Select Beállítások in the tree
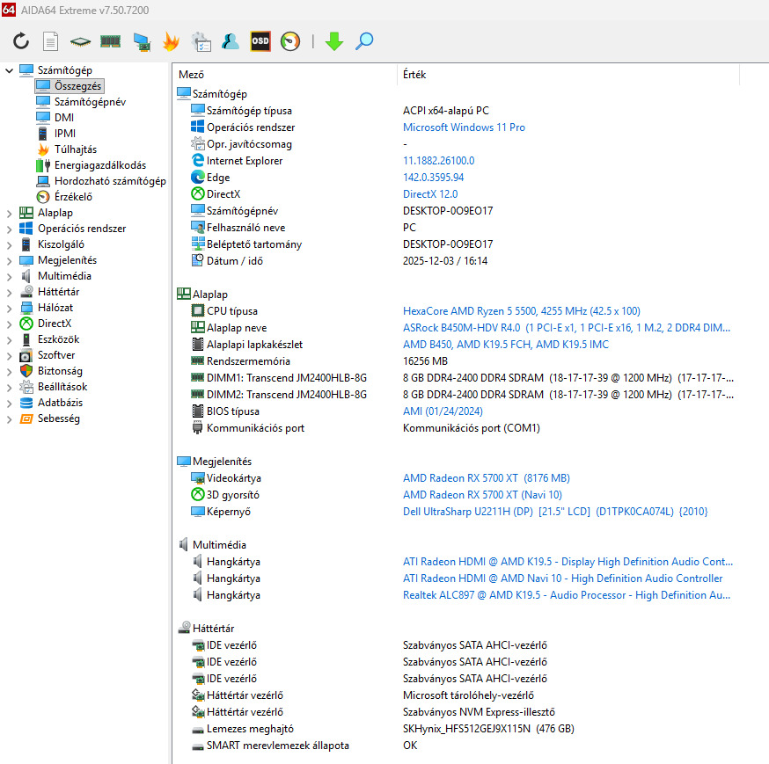Screen dimensions: 769x764 (54, 387)
